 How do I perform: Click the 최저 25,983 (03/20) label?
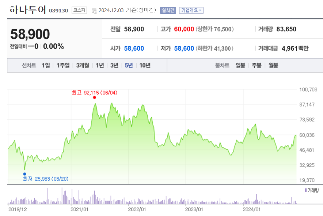coord(46,179)
